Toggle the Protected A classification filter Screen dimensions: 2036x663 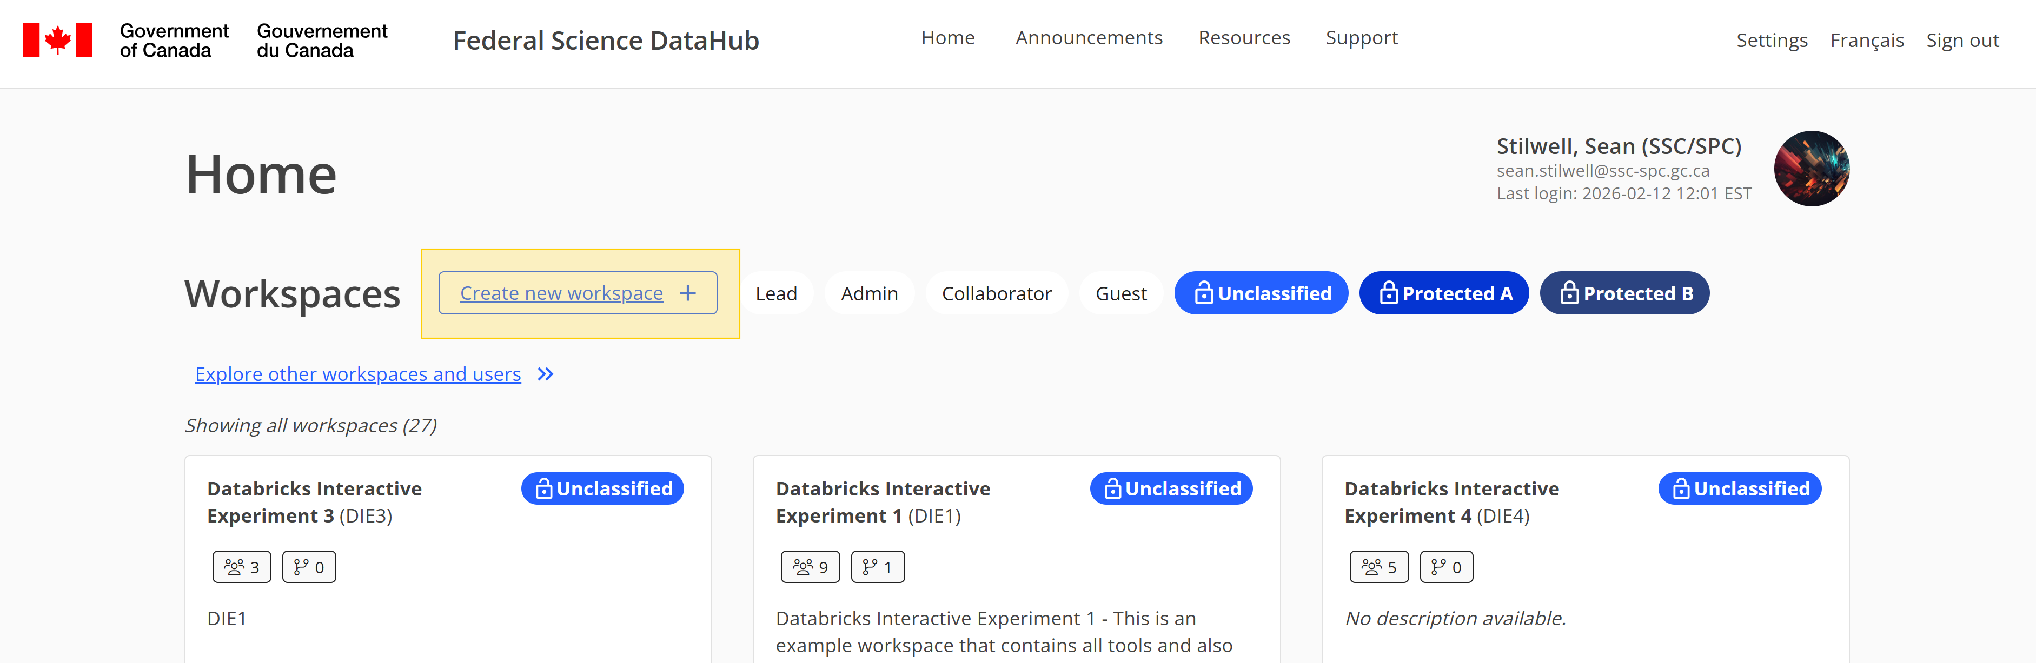(x=1443, y=293)
